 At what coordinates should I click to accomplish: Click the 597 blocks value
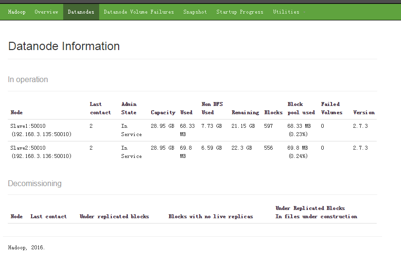click(x=268, y=126)
